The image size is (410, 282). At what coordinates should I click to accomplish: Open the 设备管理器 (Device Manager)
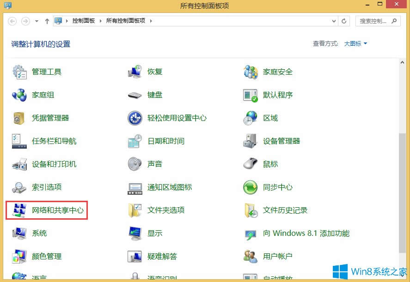(x=281, y=141)
